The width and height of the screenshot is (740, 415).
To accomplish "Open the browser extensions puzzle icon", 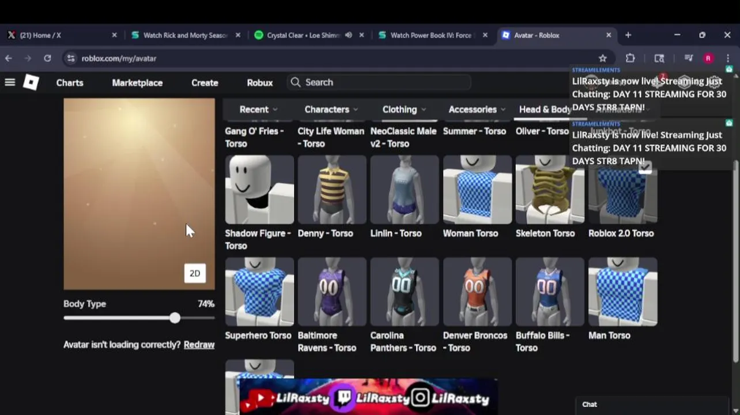I will (x=630, y=58).
